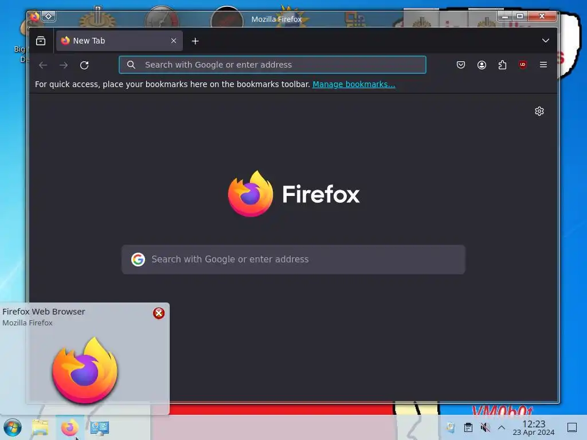Open the Save to Pocket button
The height and width of the screenshot is (440, 587).
coord(461,65)
